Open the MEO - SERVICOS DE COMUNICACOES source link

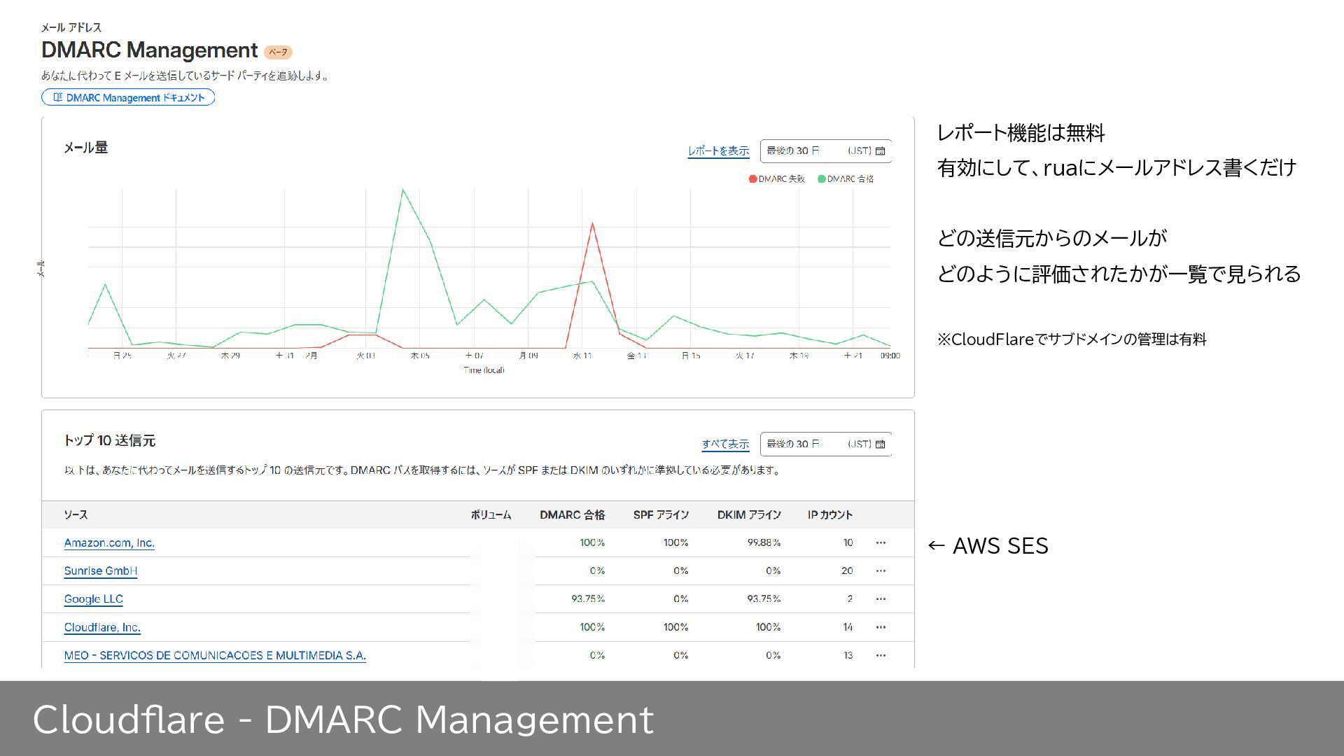tap(214, 656)
